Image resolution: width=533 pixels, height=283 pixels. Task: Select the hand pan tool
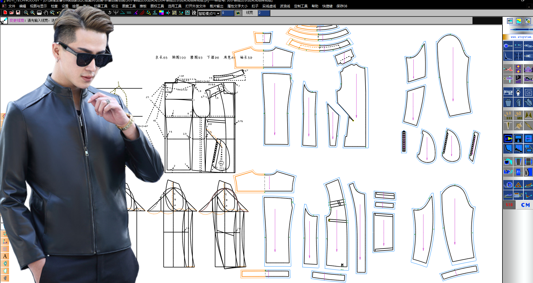[46, 12]
